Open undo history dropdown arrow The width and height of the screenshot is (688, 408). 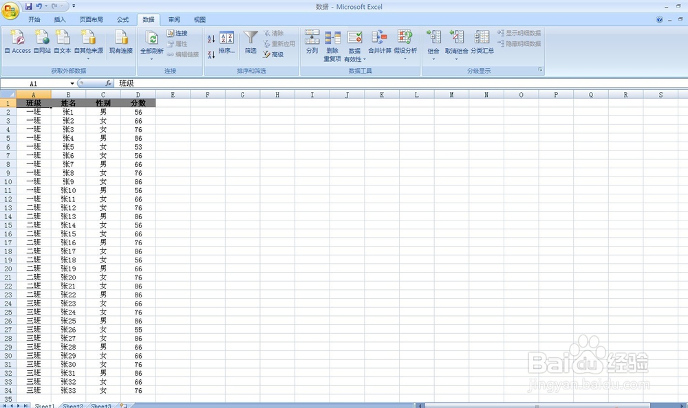45,6
